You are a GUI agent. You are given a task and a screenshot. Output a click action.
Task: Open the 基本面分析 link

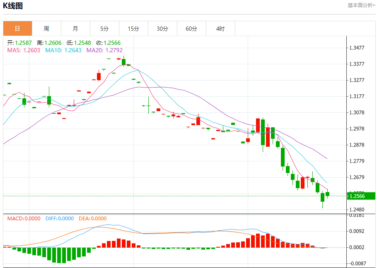pyautogui.click(x=361, y=5)
